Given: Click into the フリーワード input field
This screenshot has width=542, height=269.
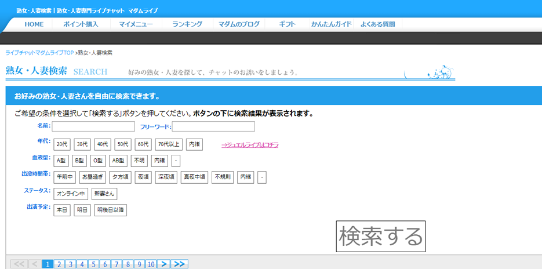Looking at the screenshot, I should 213,126.
